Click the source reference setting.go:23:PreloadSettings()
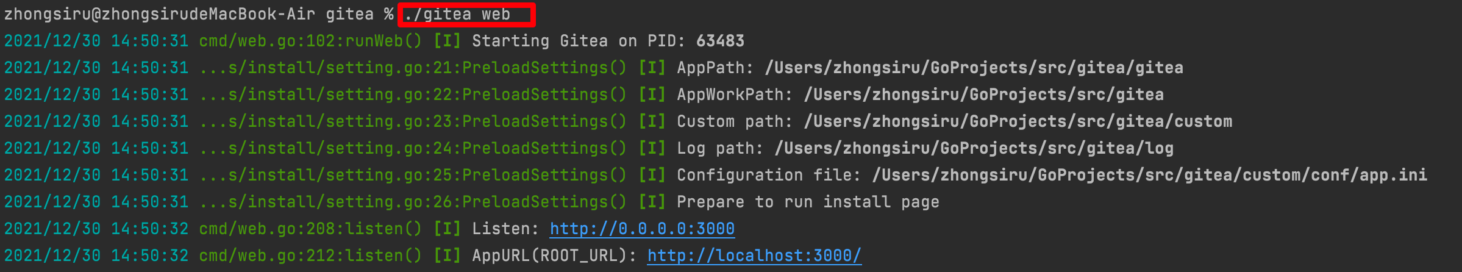Image resolution: width=1462 pixels, height=272 pixels. pos(413,121)
